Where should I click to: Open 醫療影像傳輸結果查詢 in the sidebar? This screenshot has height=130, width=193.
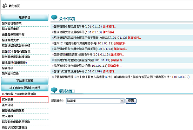pos(16,122)
